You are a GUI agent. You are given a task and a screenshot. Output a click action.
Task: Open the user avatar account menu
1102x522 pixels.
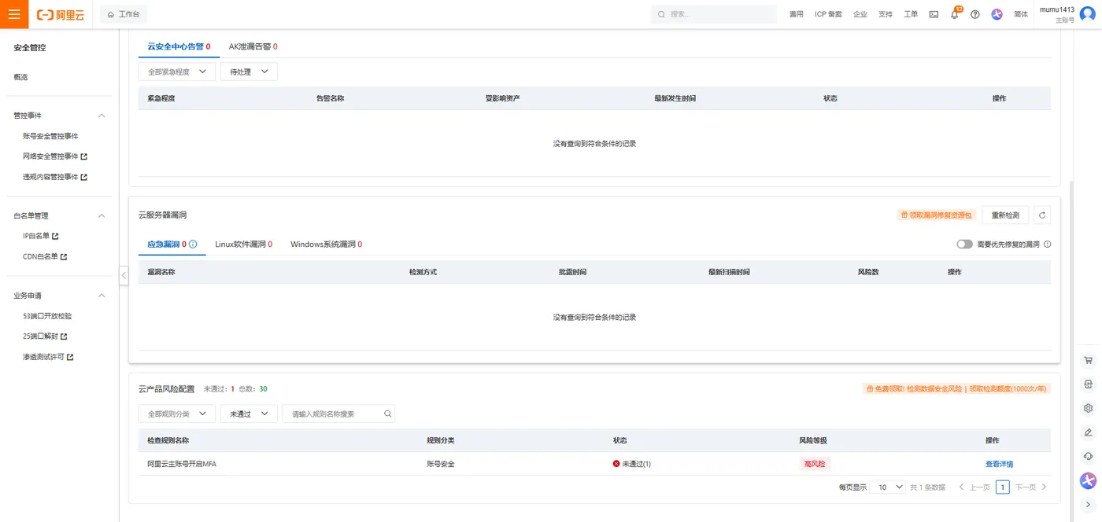[1087, 14]
